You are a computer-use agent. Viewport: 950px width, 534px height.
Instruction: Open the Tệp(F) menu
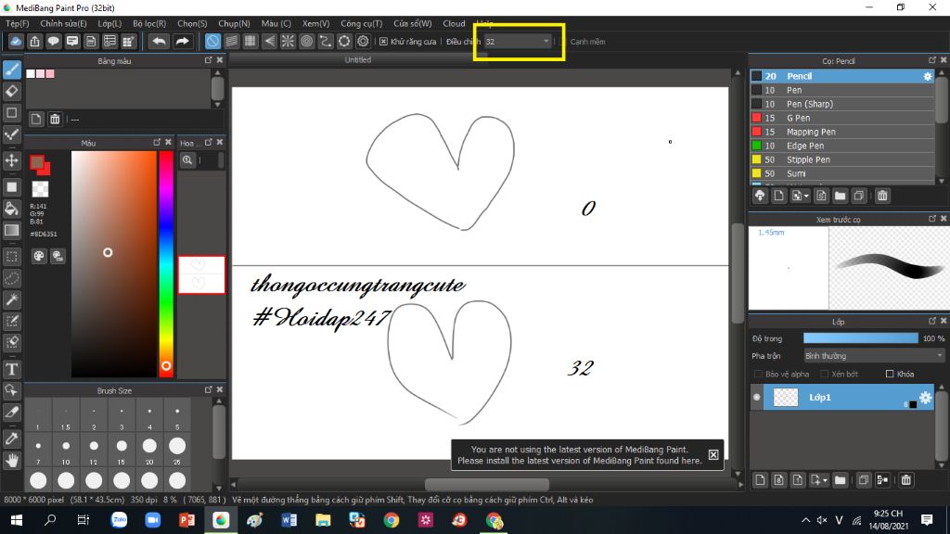tap(18, 23)
